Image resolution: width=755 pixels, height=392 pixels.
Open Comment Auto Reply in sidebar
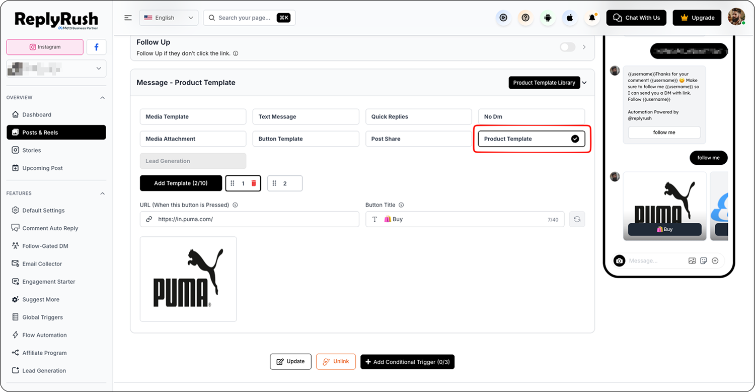tap(56, 228)
